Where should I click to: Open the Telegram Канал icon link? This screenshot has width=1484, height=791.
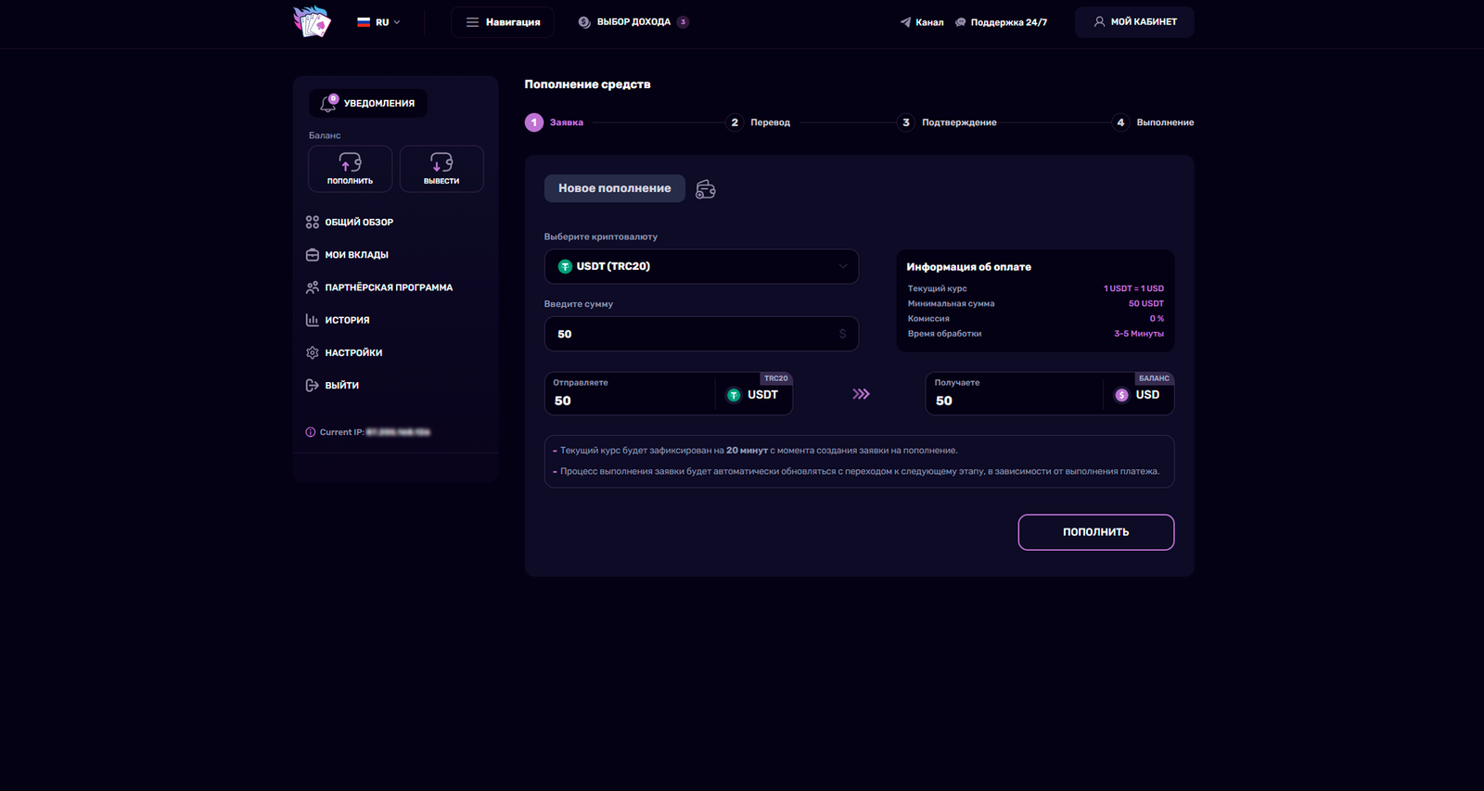pyautogui.click(x=905, y=22)
